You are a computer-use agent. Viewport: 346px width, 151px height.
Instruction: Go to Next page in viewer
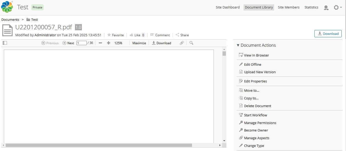point(68,43)
